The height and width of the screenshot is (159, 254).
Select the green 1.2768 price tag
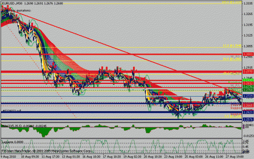(248, 90)
